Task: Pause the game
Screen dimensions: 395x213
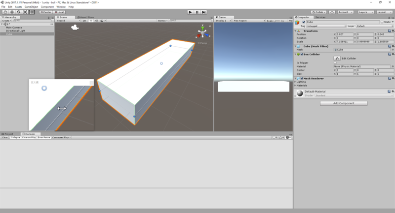Action: coord(197,12)
